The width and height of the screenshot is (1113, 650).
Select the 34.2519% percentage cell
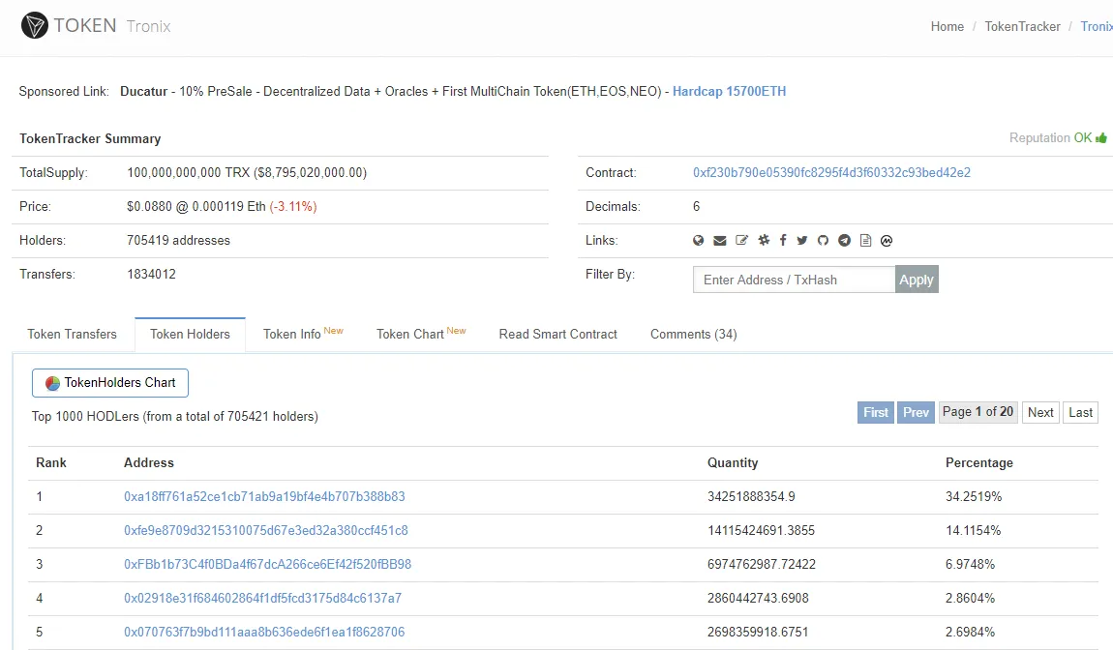[974, 497]
